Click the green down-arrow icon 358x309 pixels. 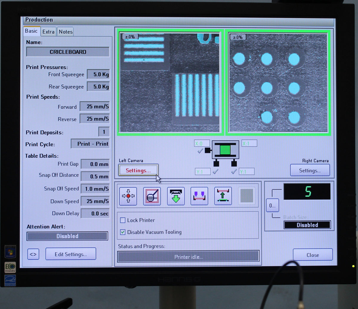coord(176,196)
